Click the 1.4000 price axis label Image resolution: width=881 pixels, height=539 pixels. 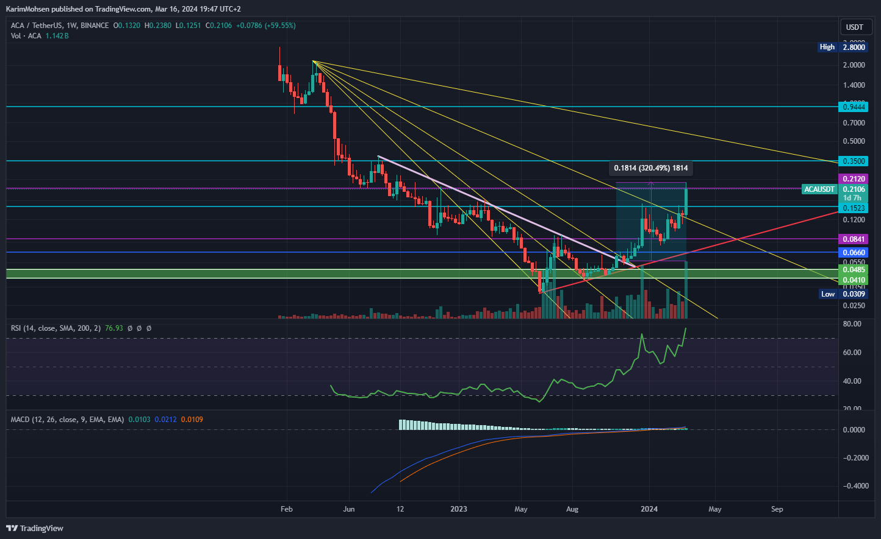click(x=854, y=85)
